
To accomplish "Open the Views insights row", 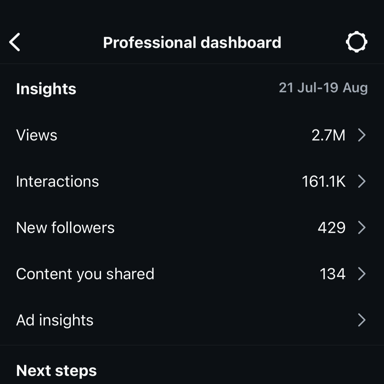I will pos(192,135).
